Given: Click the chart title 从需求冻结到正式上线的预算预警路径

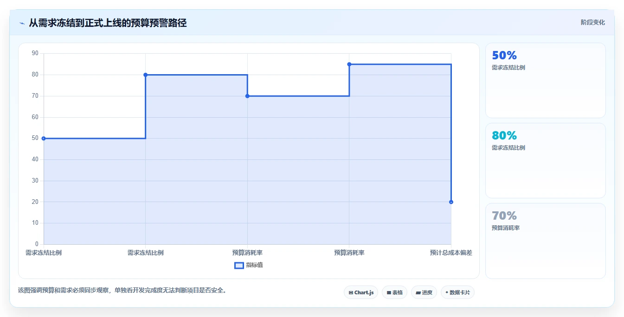Looking at the screenshot, I should click(x=108, y=23).
